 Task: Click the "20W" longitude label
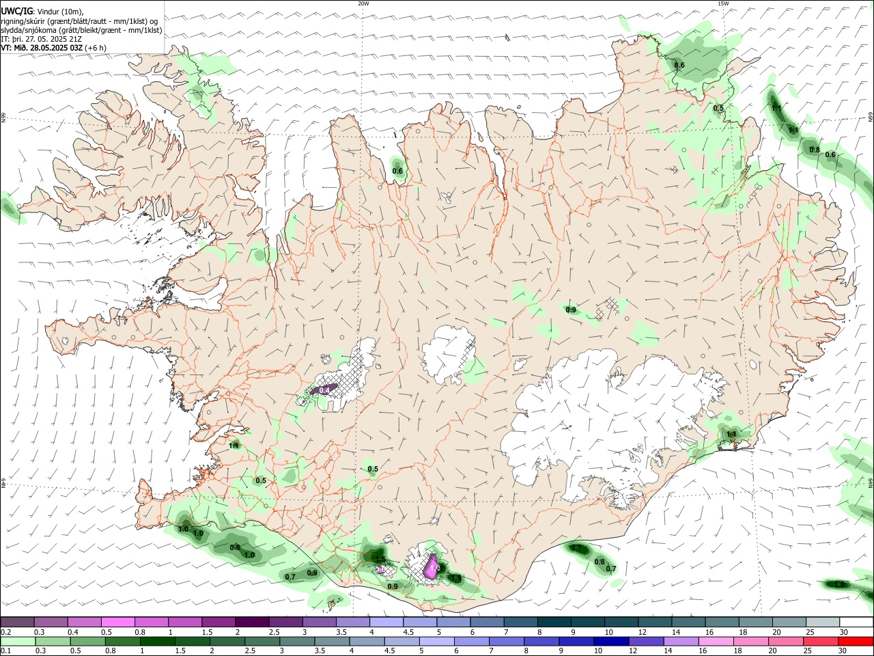coord(363,3)
